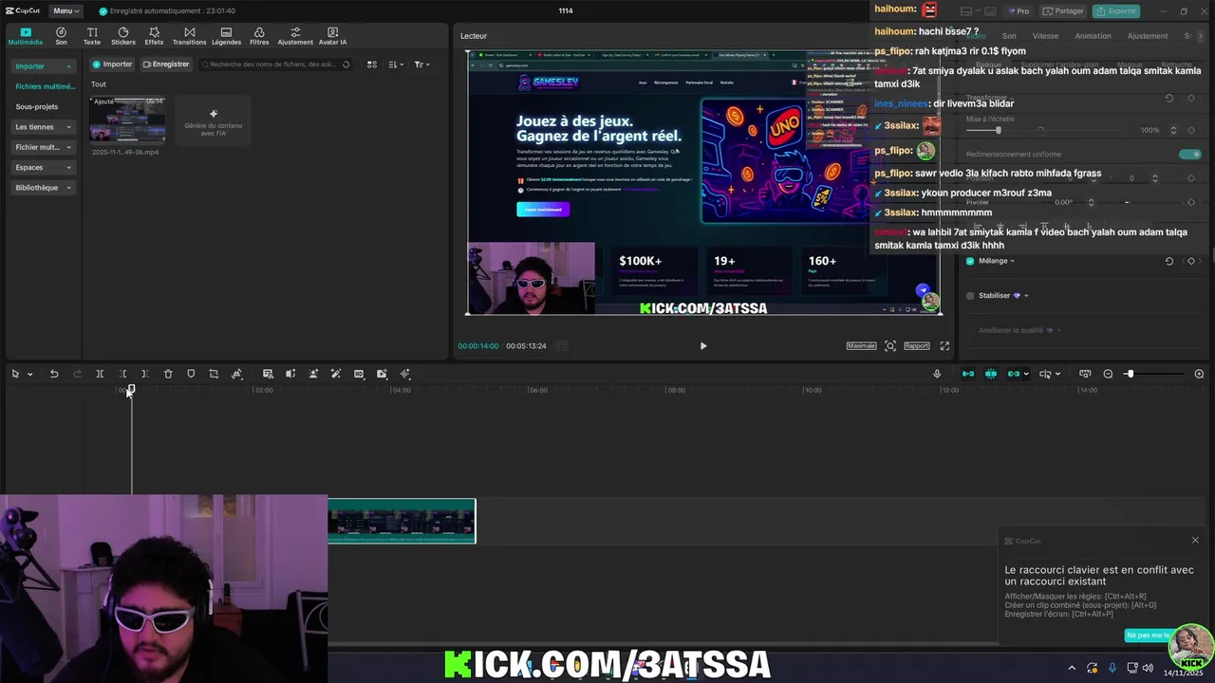
Task: Enter fullscreen preview mode
Action: click(944, 346)
